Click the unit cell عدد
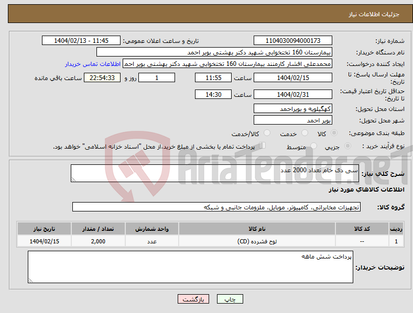This screenshot has width=413, height=313. [152, 241]
